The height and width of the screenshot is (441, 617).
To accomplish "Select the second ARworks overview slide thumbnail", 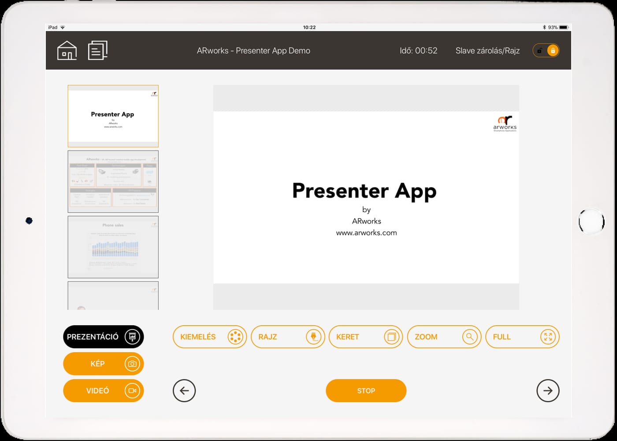I will tap(113, 181).
